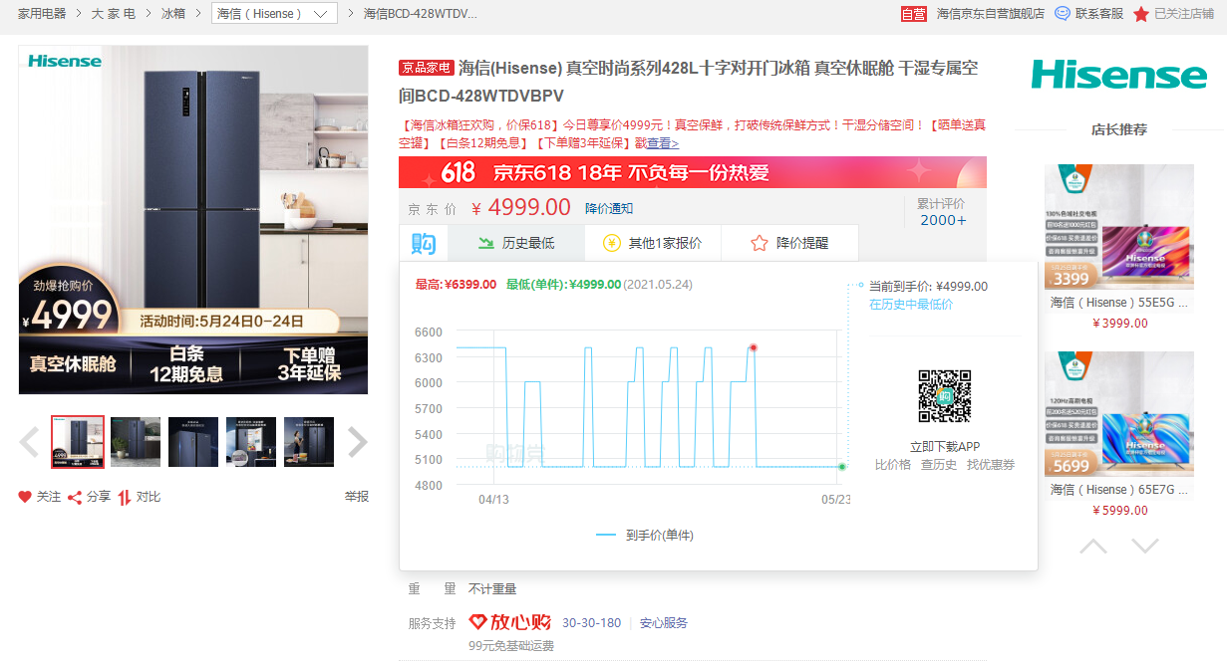
Task: Open the 安心服务 link
Action: pos(664,623)
